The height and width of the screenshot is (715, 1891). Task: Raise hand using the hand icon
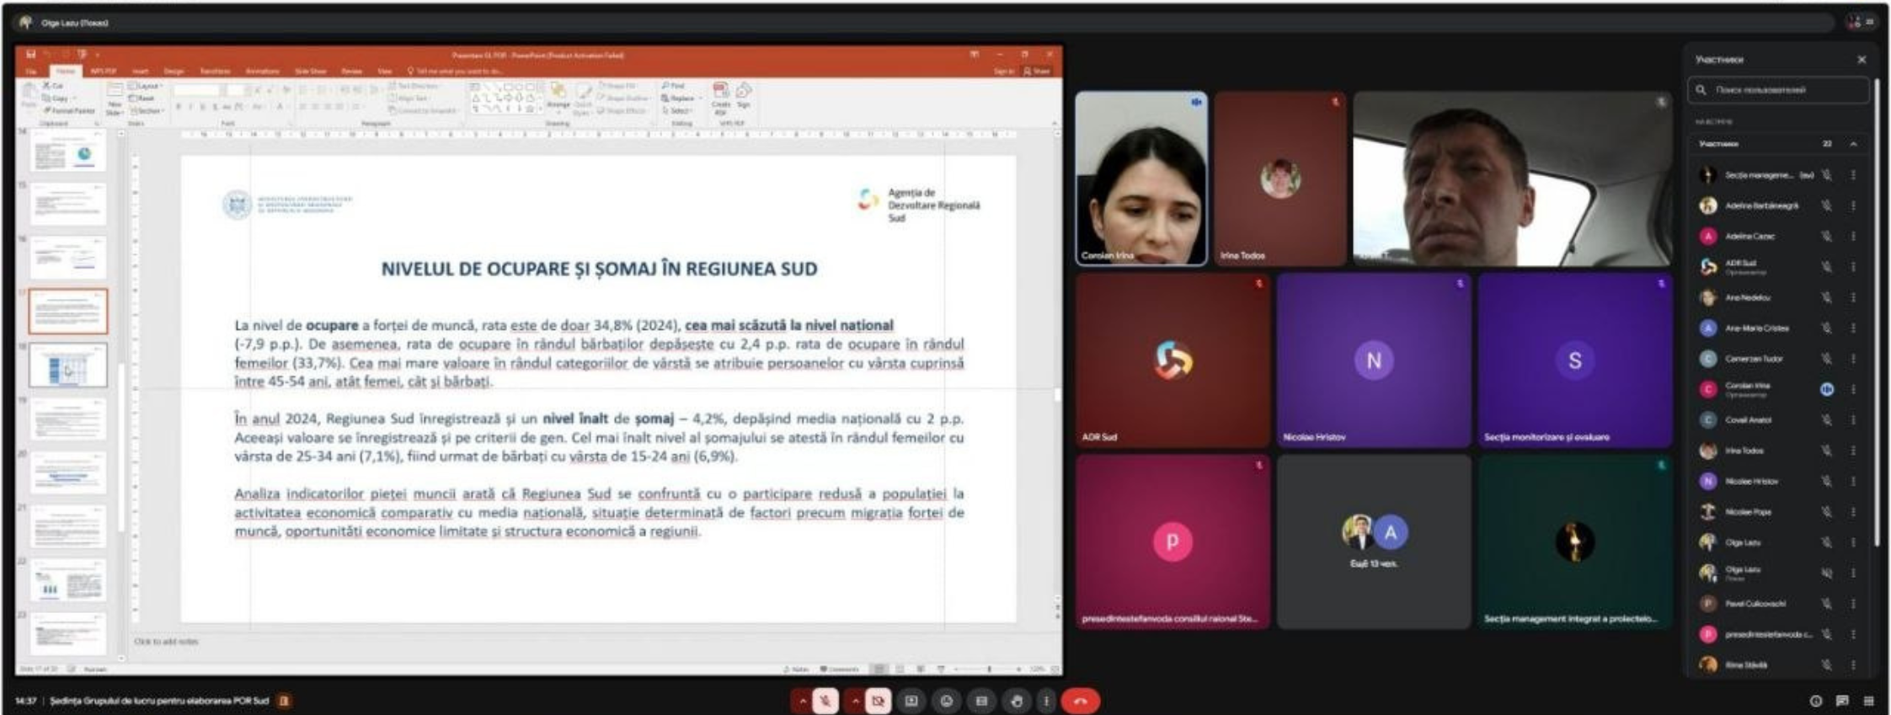[x=1016, y=701]
